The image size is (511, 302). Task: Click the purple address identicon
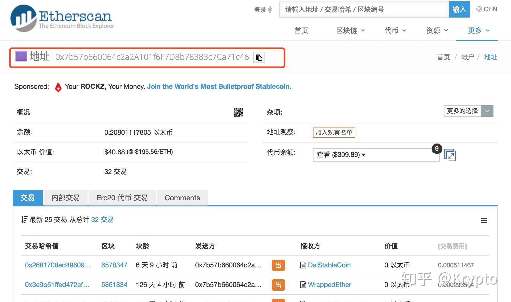coord(21,56)
